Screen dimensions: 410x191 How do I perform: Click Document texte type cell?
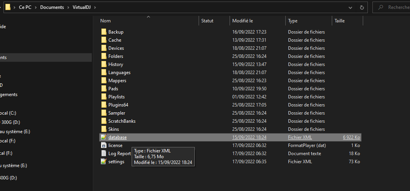click(x=304, y=154)
